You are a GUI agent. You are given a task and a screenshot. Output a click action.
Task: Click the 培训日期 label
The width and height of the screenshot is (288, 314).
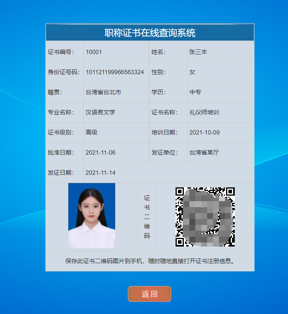[x=165, y=133]
